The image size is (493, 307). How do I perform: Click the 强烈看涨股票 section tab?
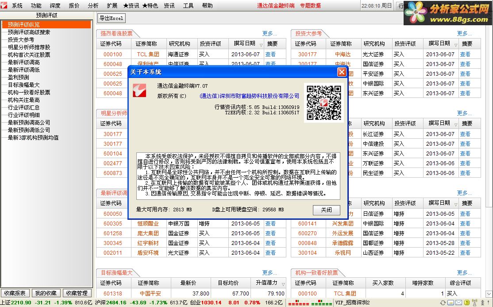point(117,33)
